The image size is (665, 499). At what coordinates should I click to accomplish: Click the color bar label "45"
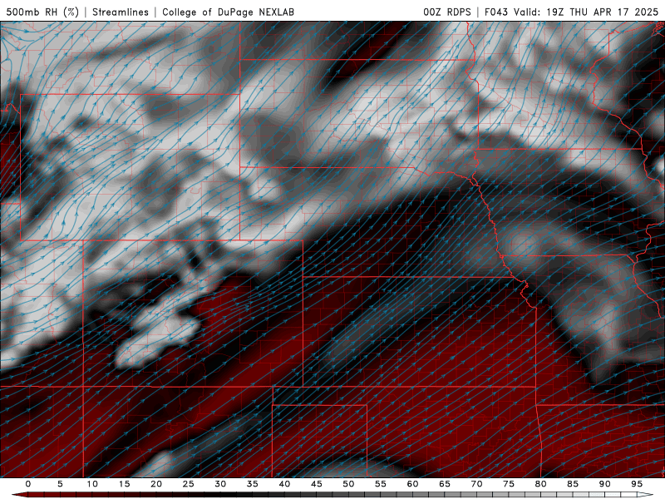317,484
